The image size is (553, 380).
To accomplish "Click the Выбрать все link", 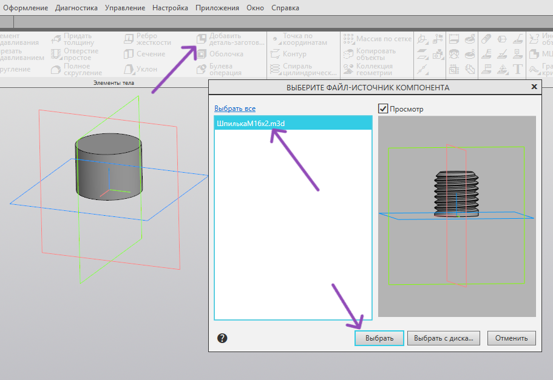I will 235,108.
